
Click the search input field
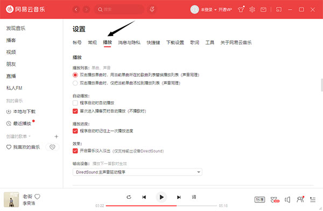120,10
